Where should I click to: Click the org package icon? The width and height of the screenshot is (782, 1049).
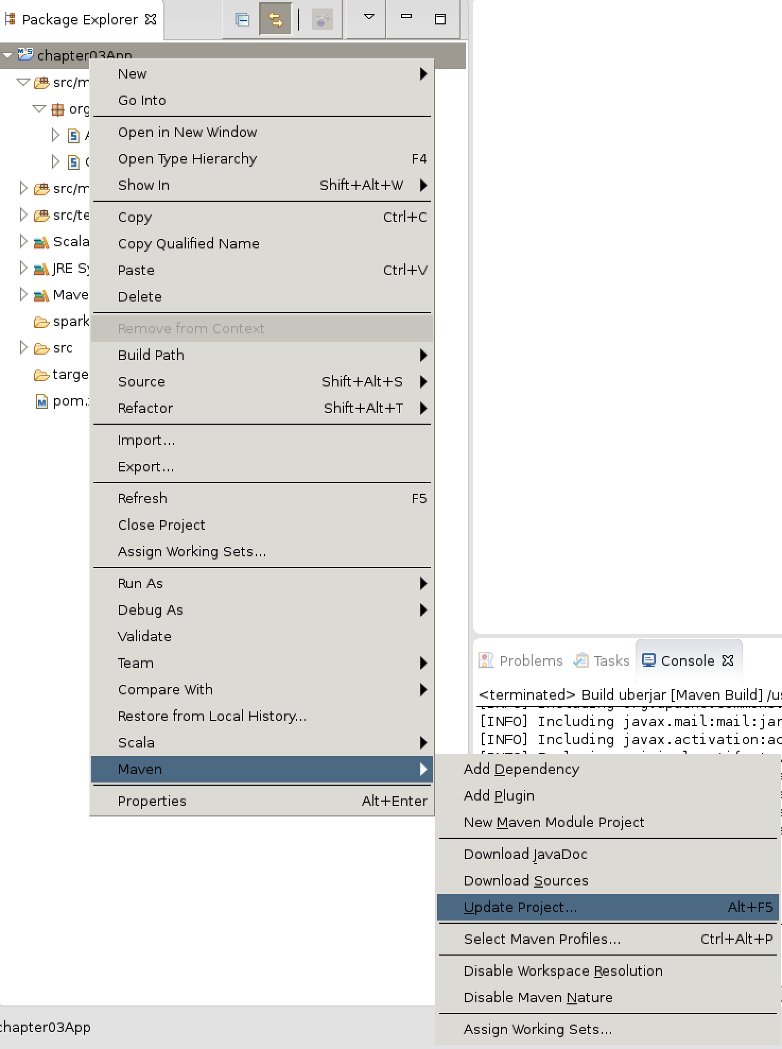point(57,109)
